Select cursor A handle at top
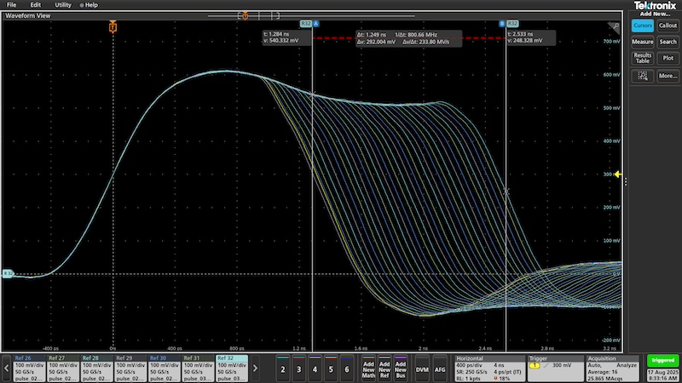The width and height of the screenshot is (682, 383). 316,24
